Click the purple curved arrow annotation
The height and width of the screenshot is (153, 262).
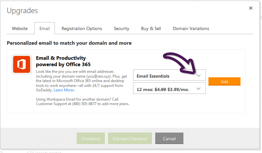(180, 64)
